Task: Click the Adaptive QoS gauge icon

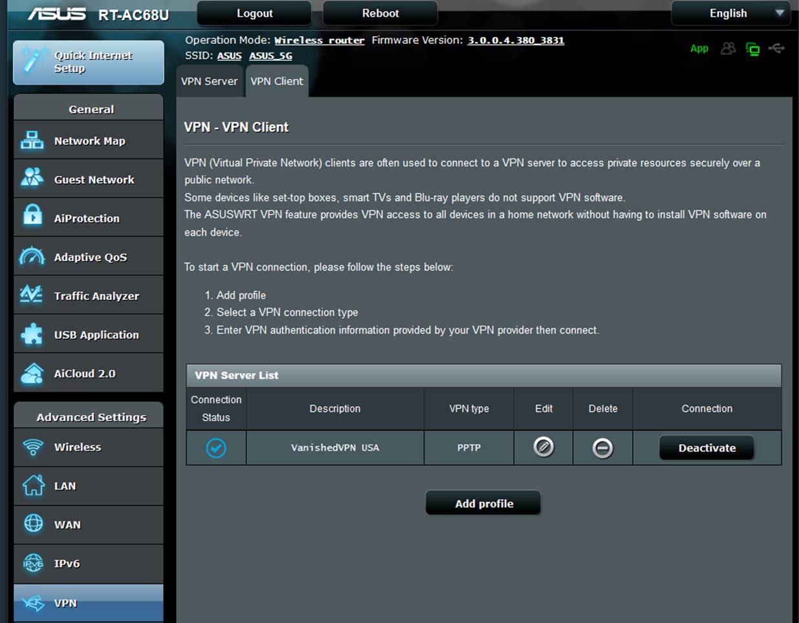Action: click(32, 257)
